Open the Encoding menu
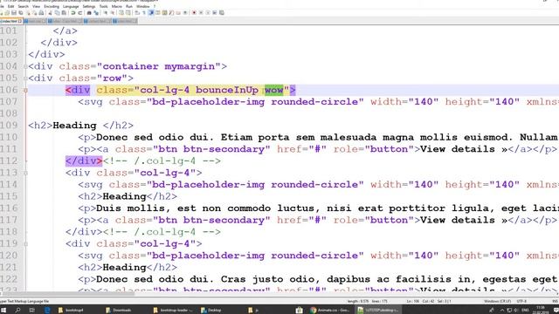The width and height of the screenshot is (559, 314). click(x=52, y=6)
